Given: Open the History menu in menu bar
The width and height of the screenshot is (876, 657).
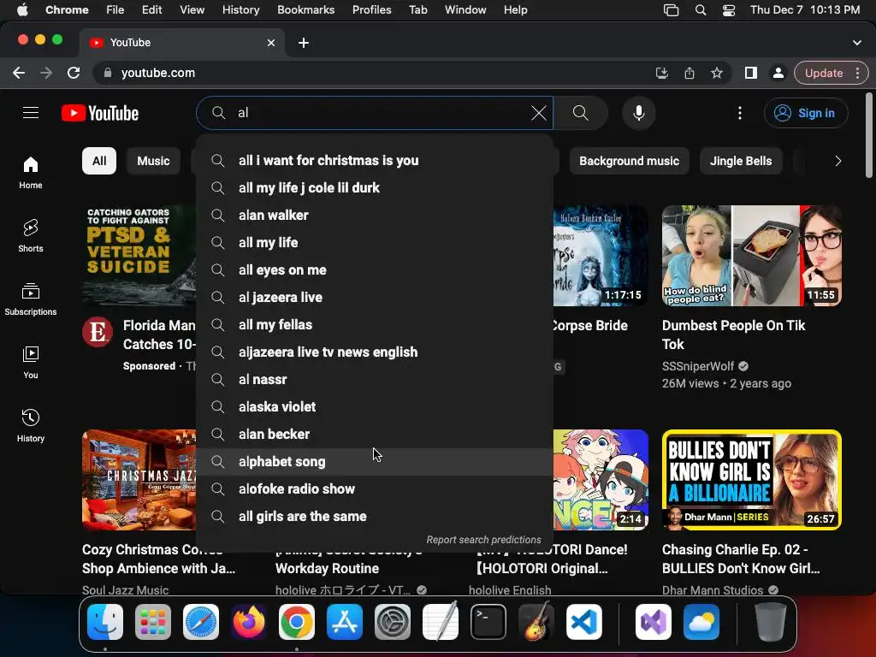Looking at the screenshot, I should tap(240, 10).
